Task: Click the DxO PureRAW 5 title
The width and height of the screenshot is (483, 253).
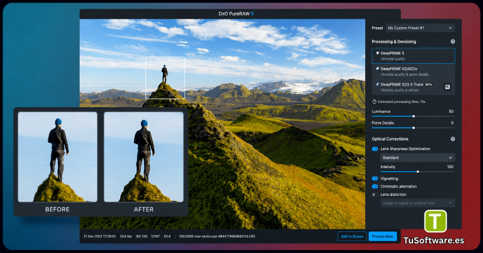Action: point(236,14)
